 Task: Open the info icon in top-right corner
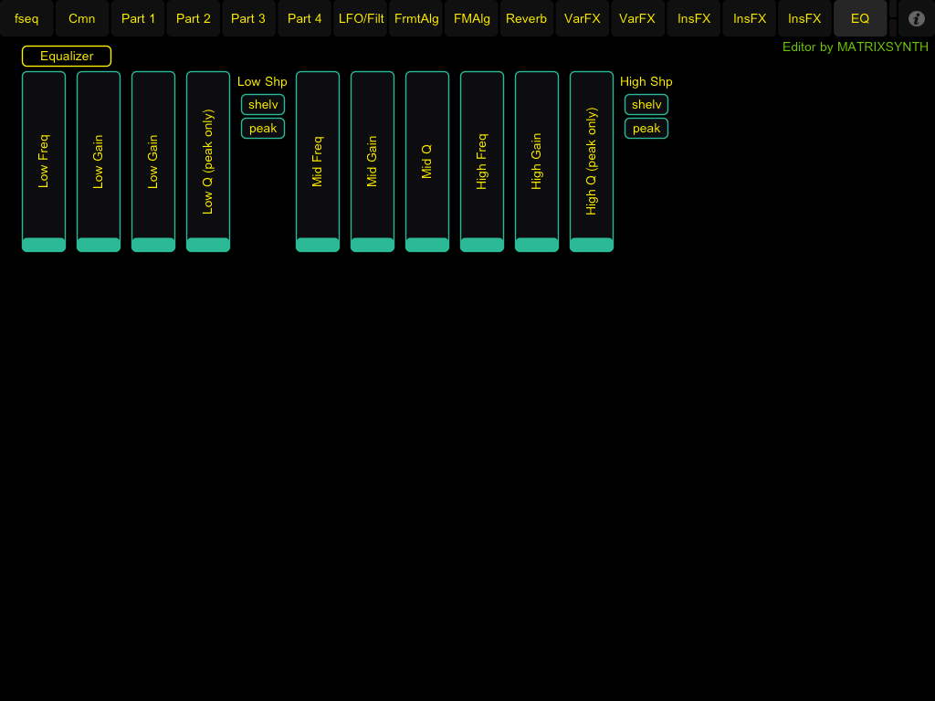click(917, 18)
